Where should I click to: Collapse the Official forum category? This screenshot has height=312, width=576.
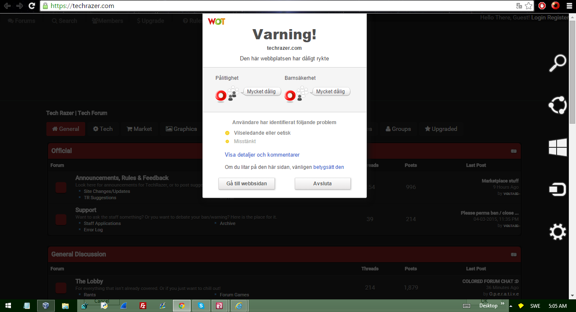[x=514, y=151]
